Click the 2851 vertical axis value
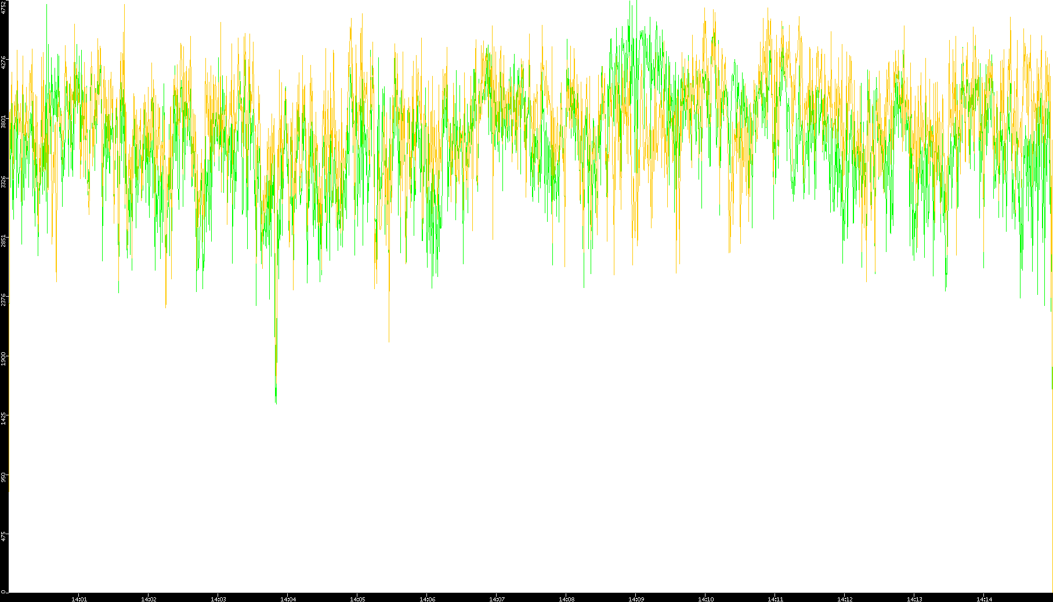The image size is (1053, 602). pyautogui.click(x=3, y=240)
